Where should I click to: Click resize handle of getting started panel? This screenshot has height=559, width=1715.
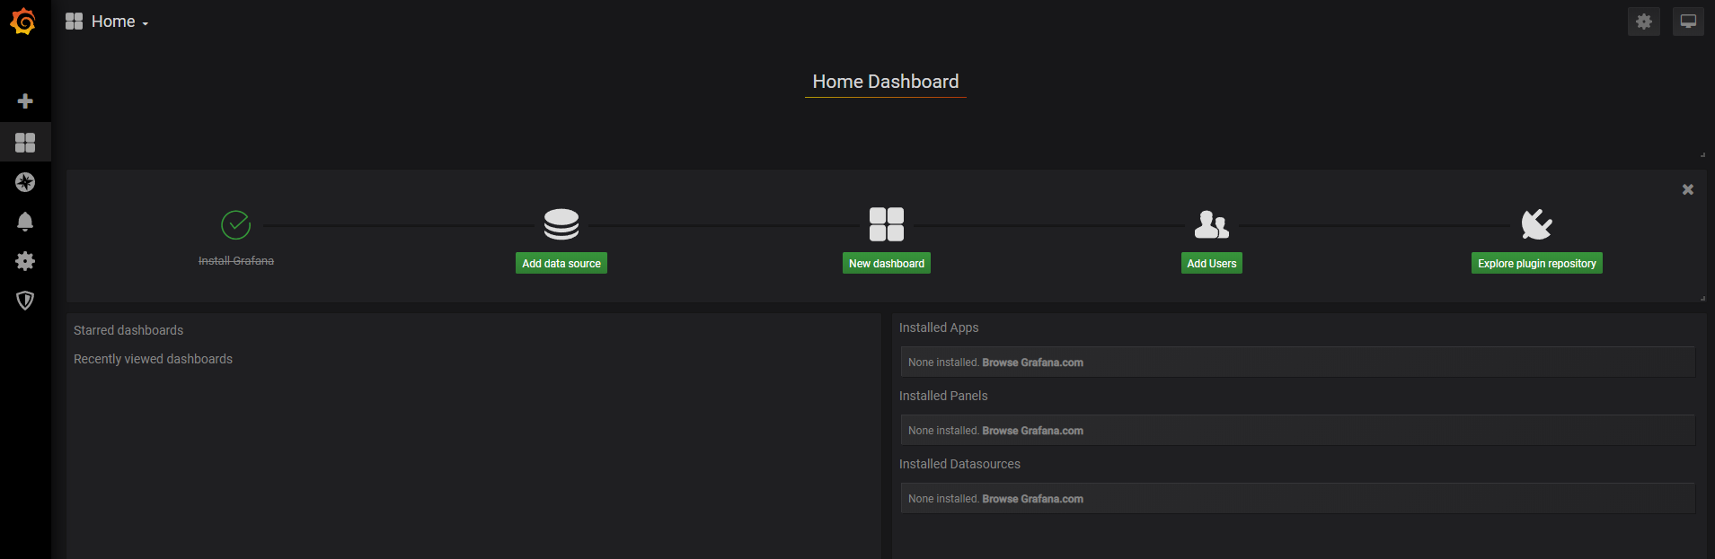pyautogui.click(x=1702, y=298)
